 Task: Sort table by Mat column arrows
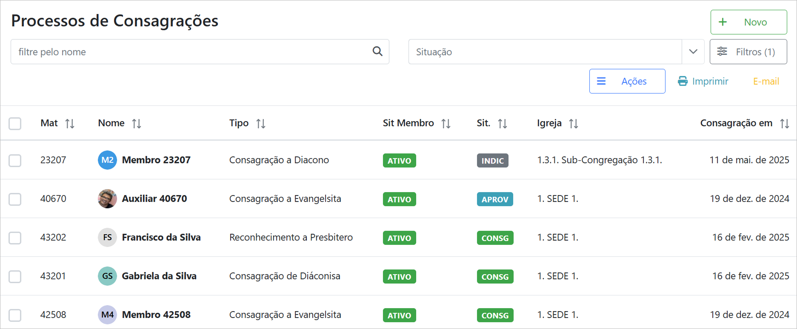coord(70,124)
